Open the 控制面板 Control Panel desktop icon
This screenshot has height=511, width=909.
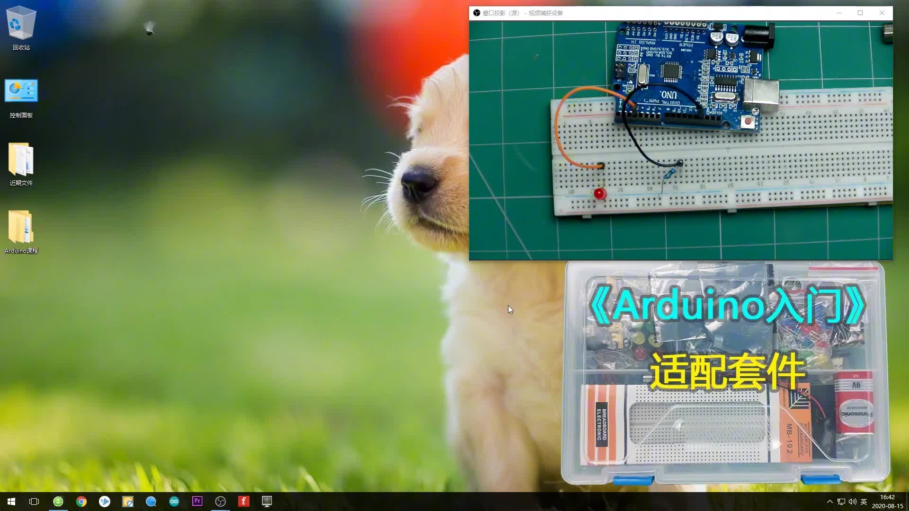point(21,98)
